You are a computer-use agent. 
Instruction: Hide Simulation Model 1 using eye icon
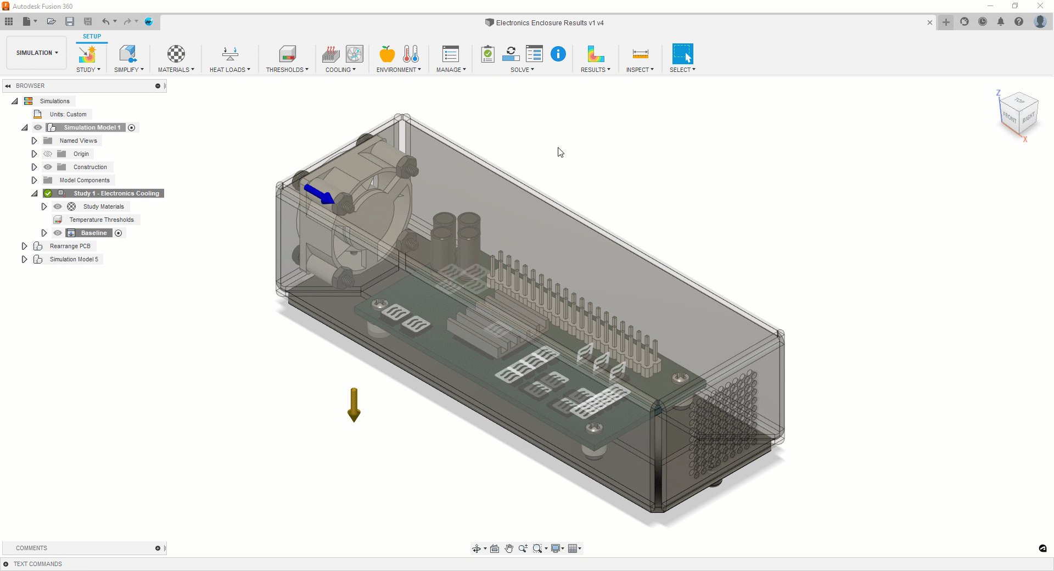click(38, 127)
